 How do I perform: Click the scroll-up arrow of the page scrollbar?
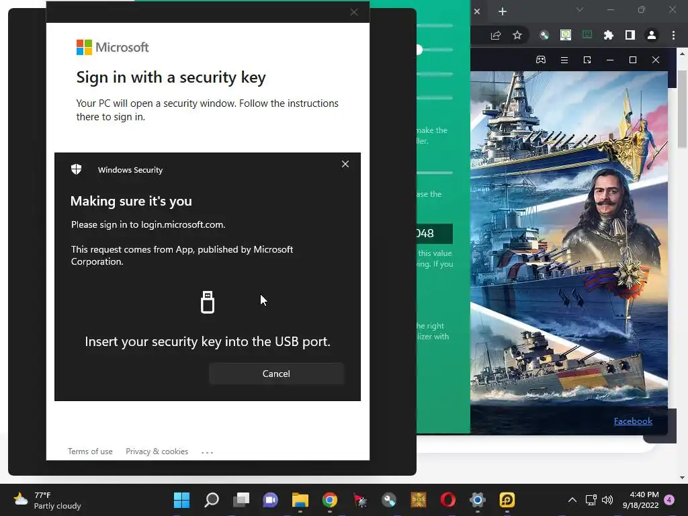tap(683, 54)
